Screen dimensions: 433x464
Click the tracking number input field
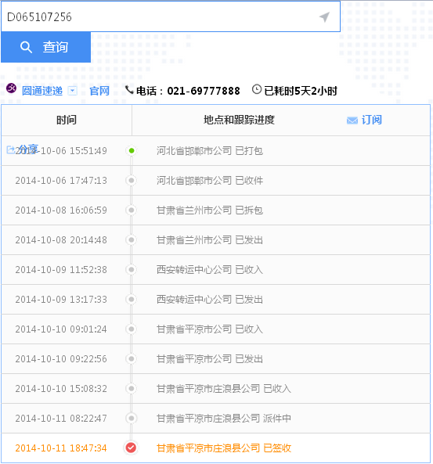click(x=171, y=16)
